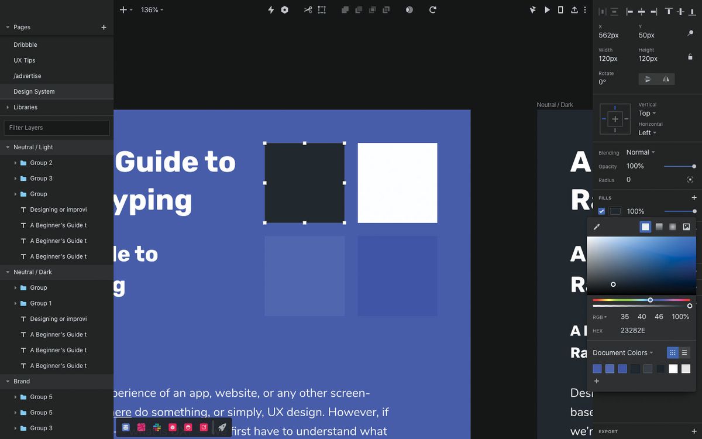Select the Slack plugin icon above the canvas
This screenshot has width=702, height=439.
coord(157,427)
